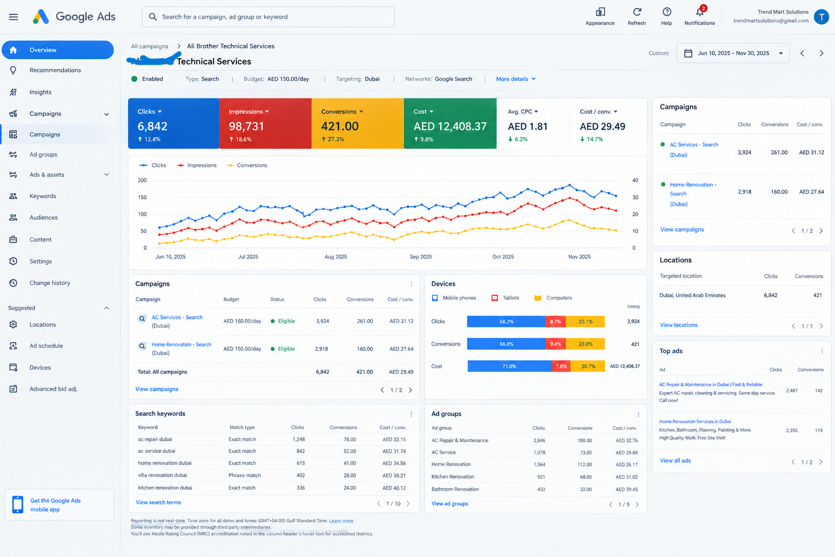Go to the previous date range
835x557 pixels.
click(x=802, y=53)
